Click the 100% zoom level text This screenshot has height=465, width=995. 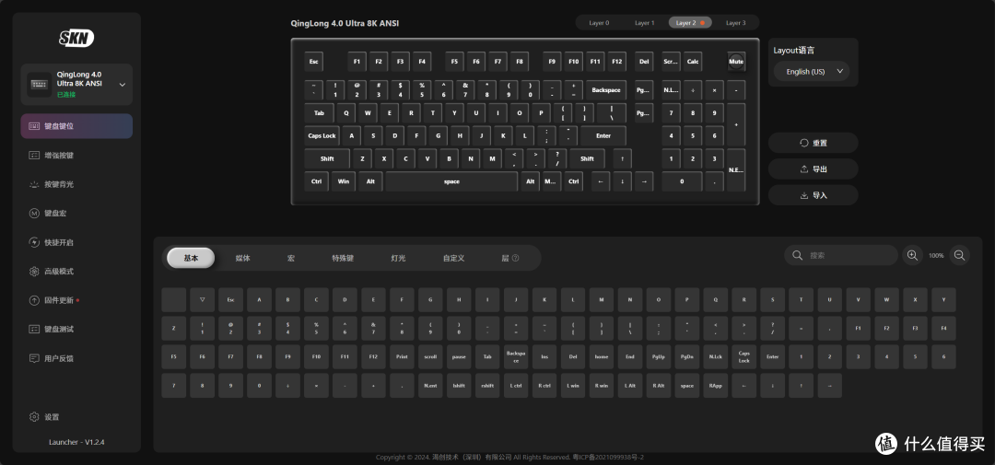[x=936, y=256]
